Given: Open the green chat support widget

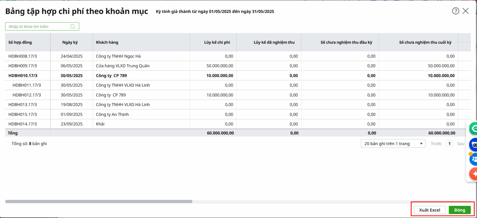Looking at the screenshot, I should [x=473, y=129].
